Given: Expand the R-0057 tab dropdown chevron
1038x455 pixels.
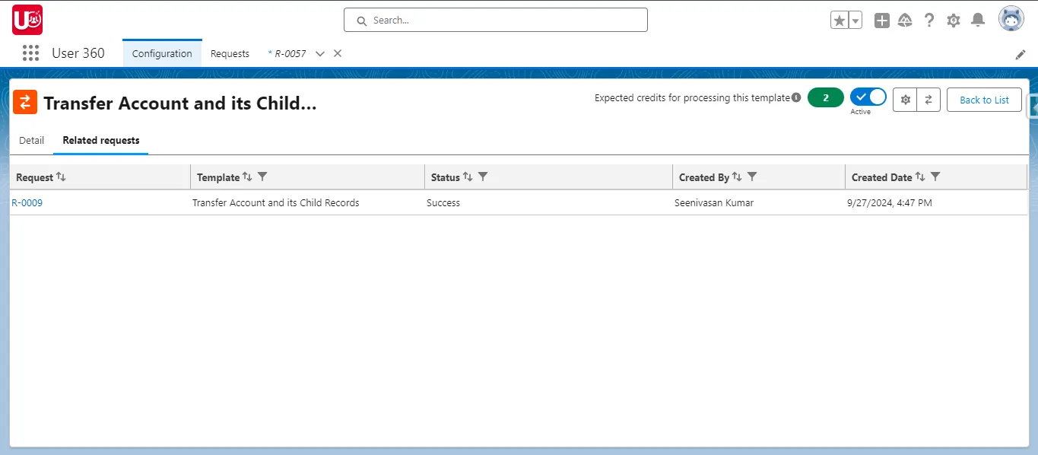Looking at the screenshot, I should point(319,53).
